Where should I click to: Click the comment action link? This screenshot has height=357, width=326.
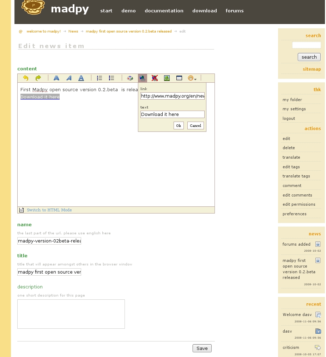(x=292, y=186)
